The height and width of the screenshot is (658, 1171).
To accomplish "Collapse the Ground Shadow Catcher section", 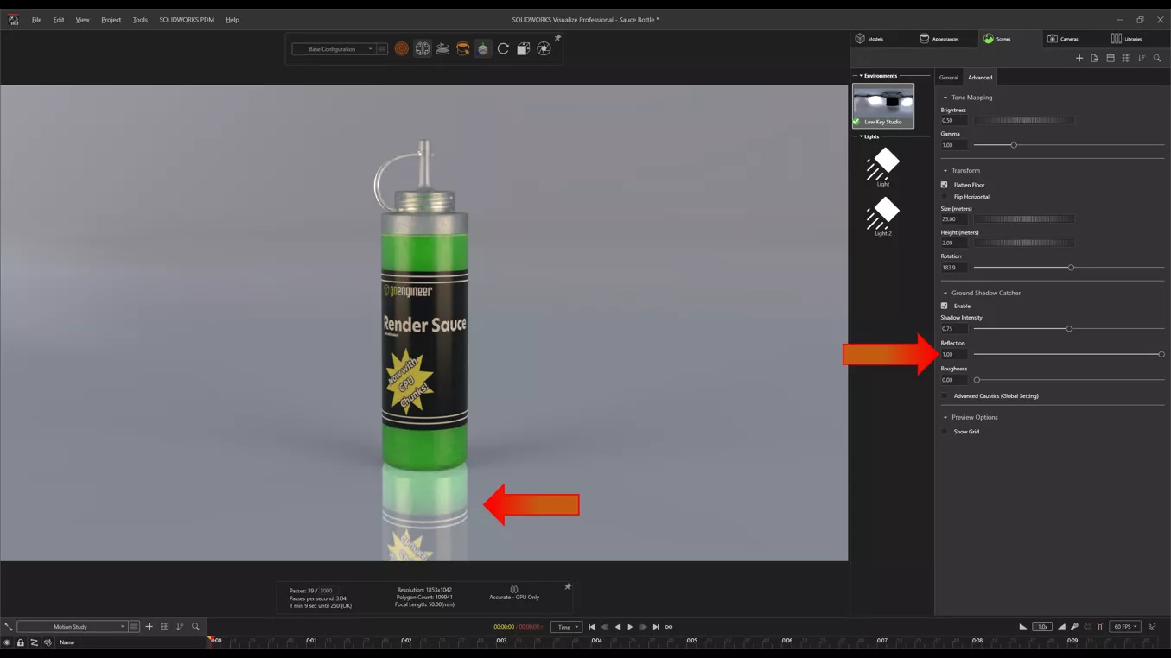I will click(945, 294).
